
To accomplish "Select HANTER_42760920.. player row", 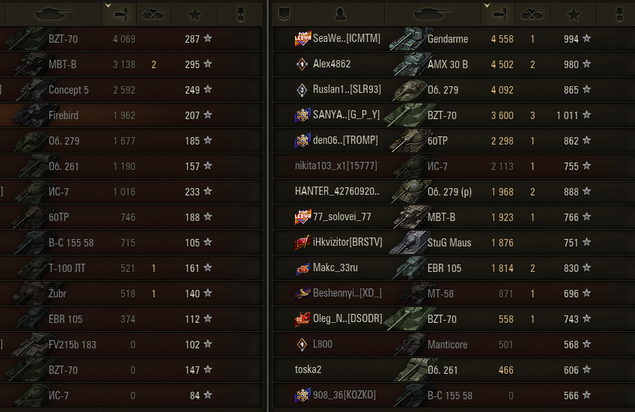I will (454, 192).
